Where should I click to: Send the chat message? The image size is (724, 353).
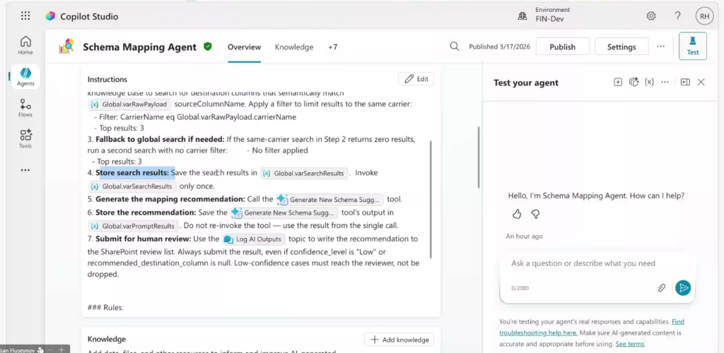tap(682, 287)
